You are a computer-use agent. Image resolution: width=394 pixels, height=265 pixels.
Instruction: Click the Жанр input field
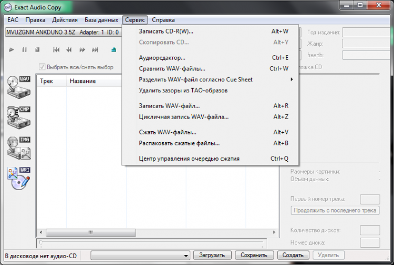pyautogui.click(x=367, y=44)
